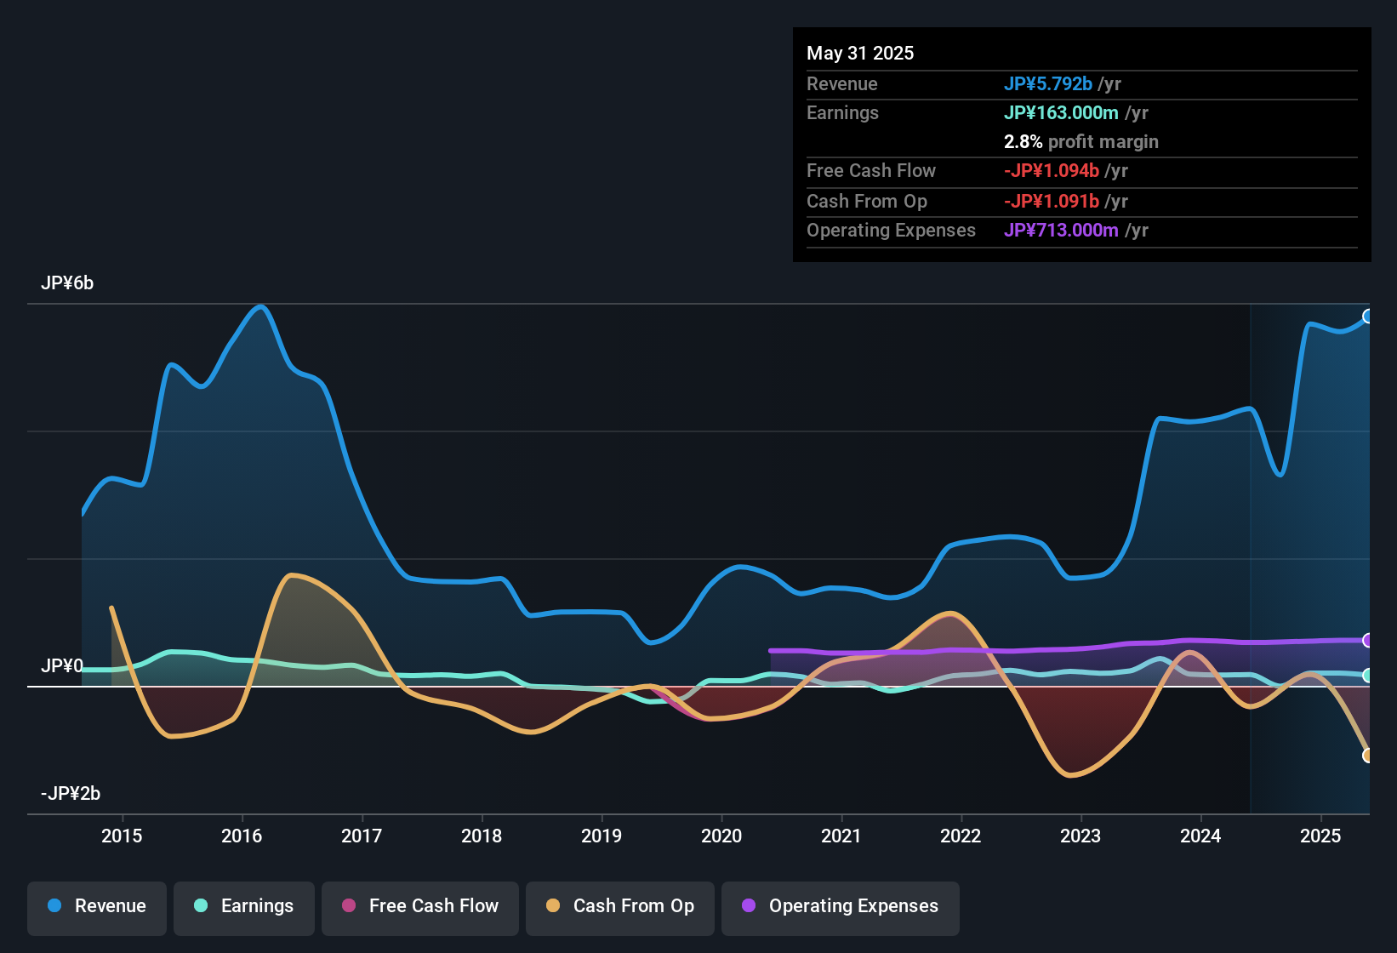Click the Cash From Op orange end-point marker
This screenshot has width=1397, height=953.
coord(1368,756)
